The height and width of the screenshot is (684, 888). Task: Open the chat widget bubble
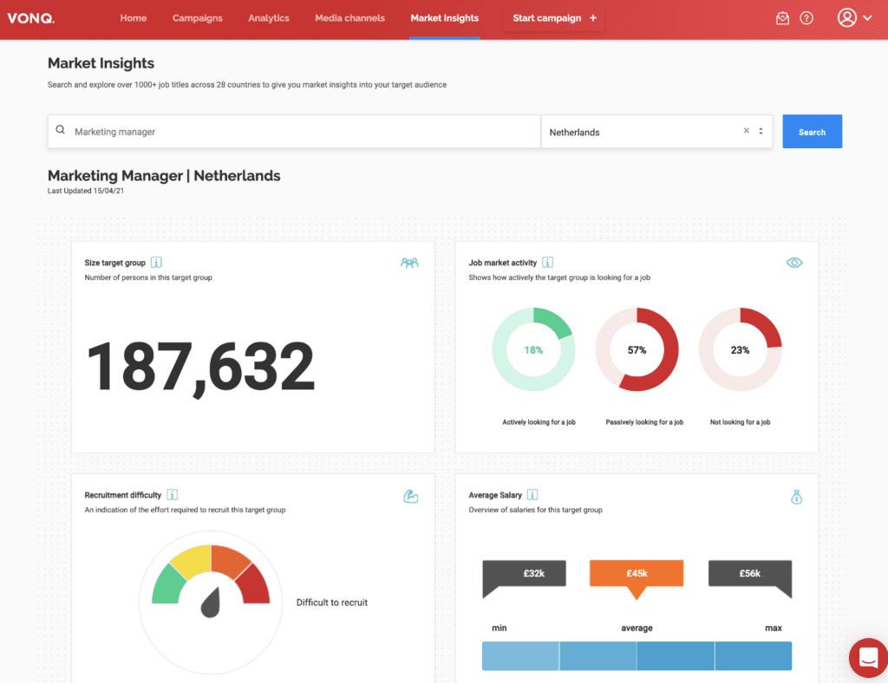point(868,658)
